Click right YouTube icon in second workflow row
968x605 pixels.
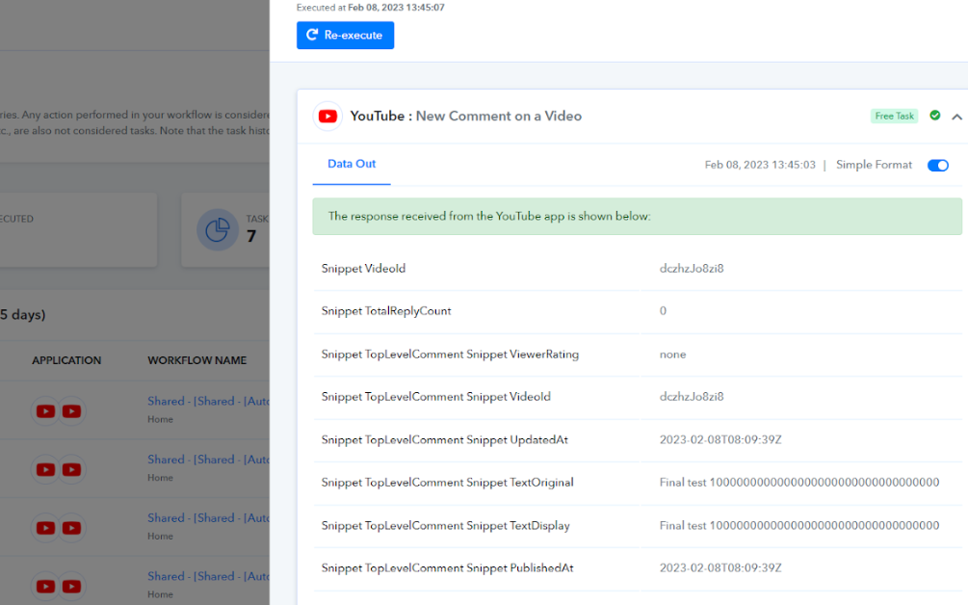[71, 470]
